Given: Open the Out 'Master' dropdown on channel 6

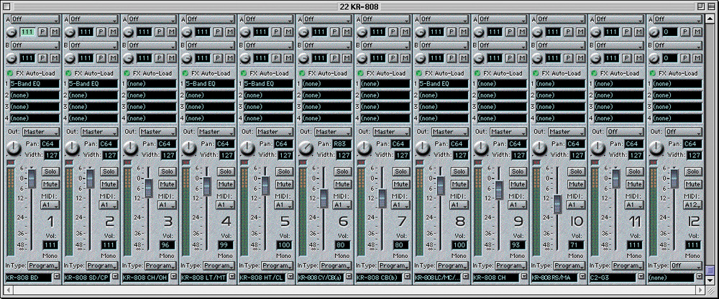Looking at the screenshot, I should 335,132.
